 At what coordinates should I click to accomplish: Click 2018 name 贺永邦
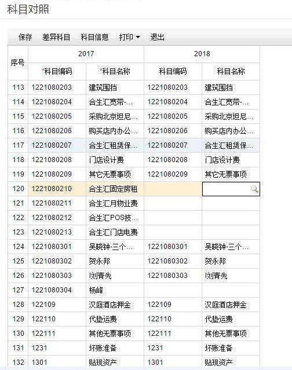(215, 261)
